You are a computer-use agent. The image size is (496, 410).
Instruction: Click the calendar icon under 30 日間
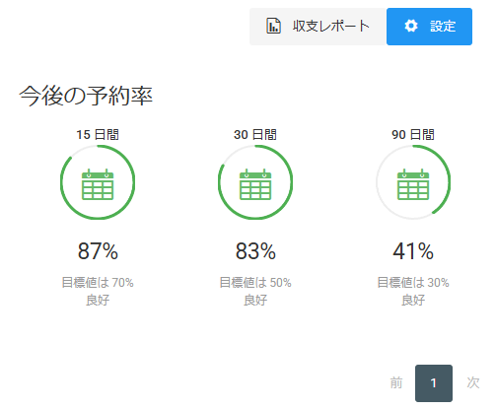[x=255, y=184]
